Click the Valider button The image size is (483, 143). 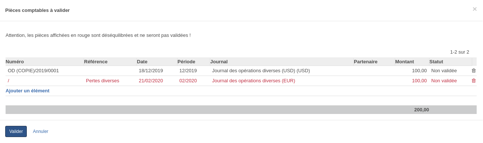(16, 131)
